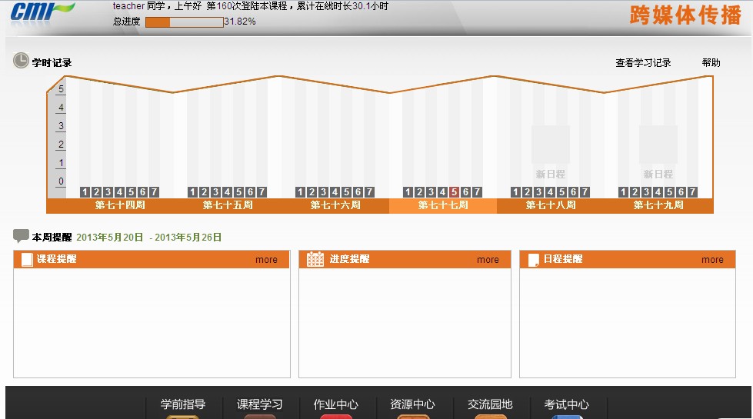Viewport: 753px width, 419px height.
Task: Click the 帮助 help link
Action: (x=711, y=63)
